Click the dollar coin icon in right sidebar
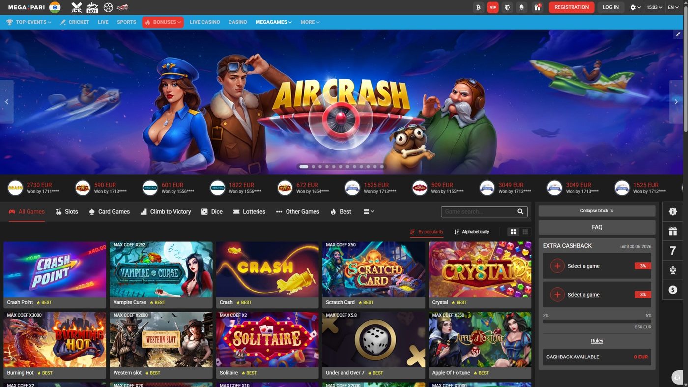 click(x=673, y=290)
